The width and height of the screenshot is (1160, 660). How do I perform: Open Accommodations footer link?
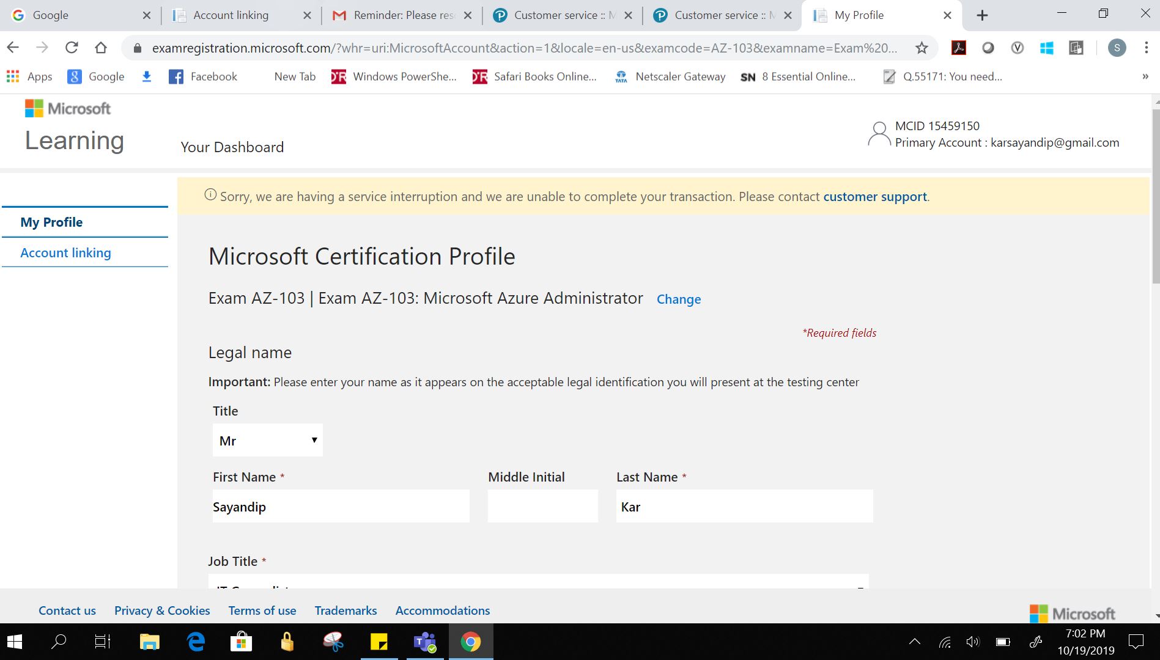[443, 610]
